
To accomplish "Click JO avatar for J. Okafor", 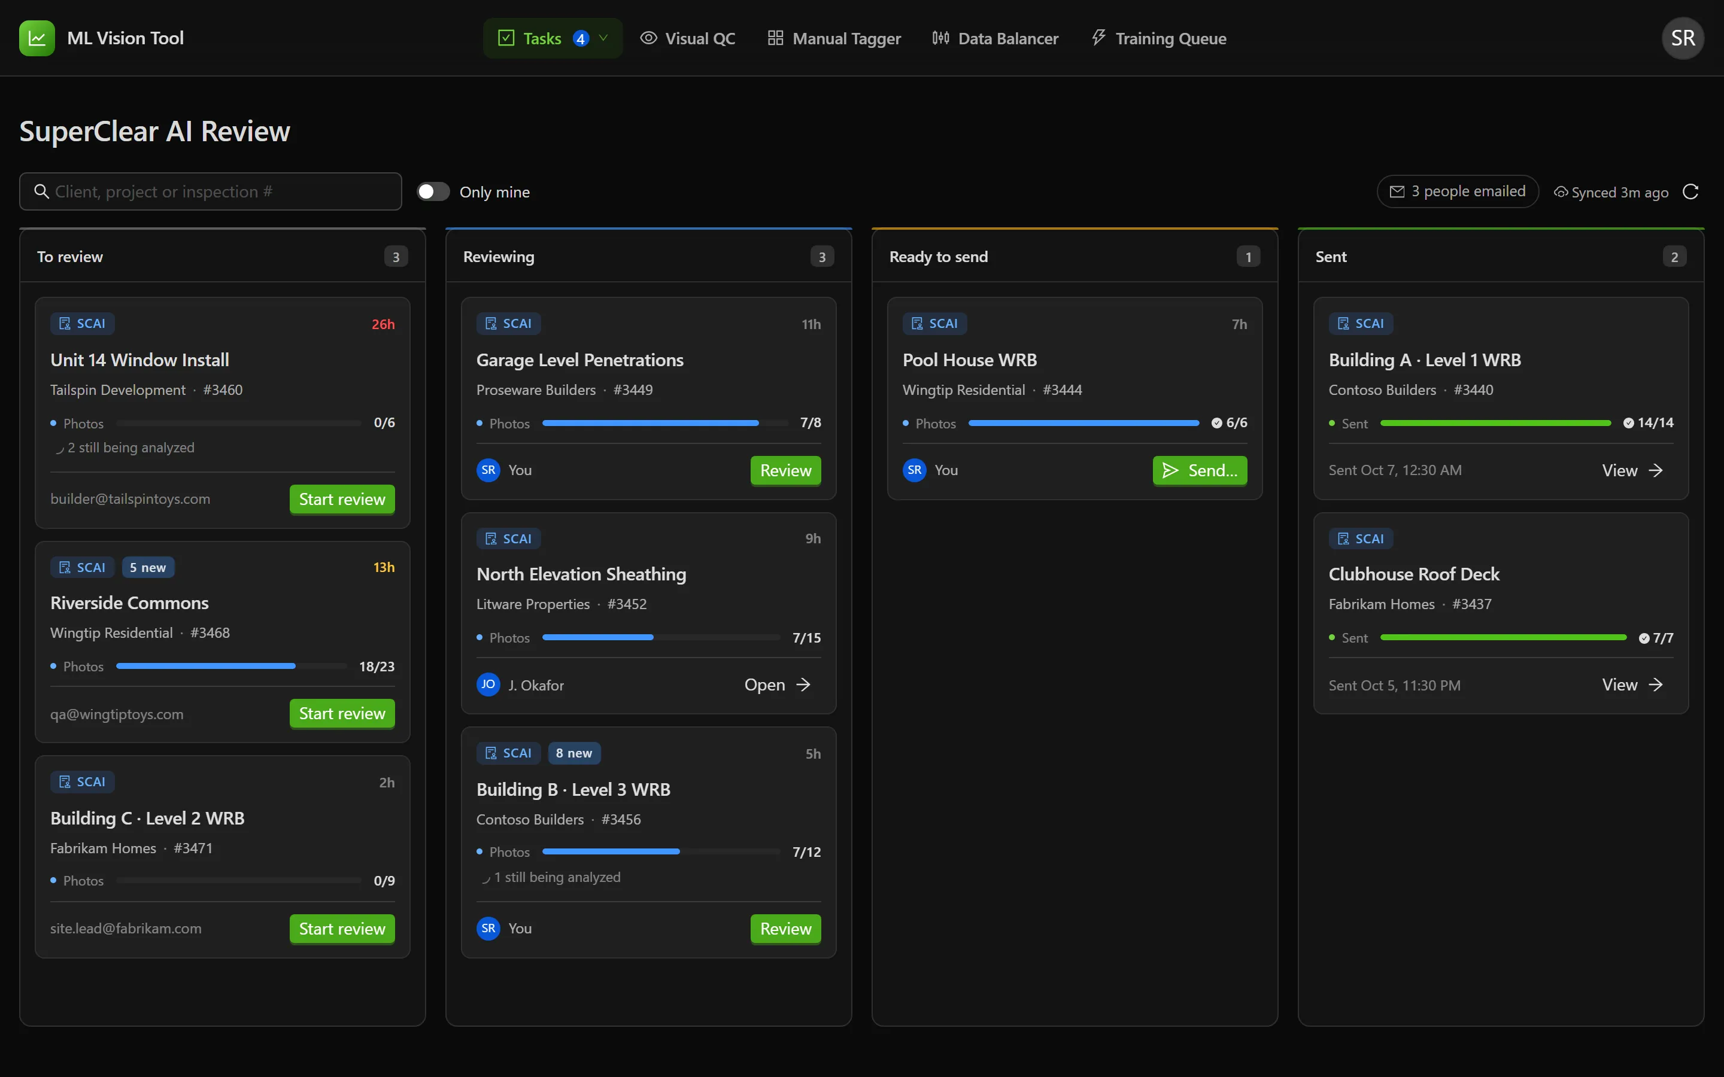I will [x=488, y=684].
